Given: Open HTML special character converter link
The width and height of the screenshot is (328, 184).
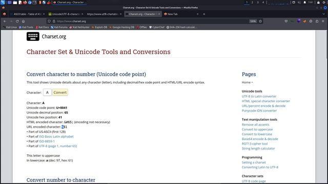Looking at the screenshot, I should click(x=265, y=101).
